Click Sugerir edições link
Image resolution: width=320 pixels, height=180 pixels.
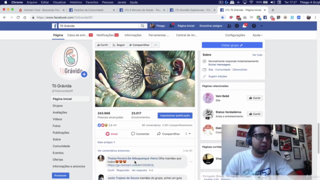pos(217,76)
